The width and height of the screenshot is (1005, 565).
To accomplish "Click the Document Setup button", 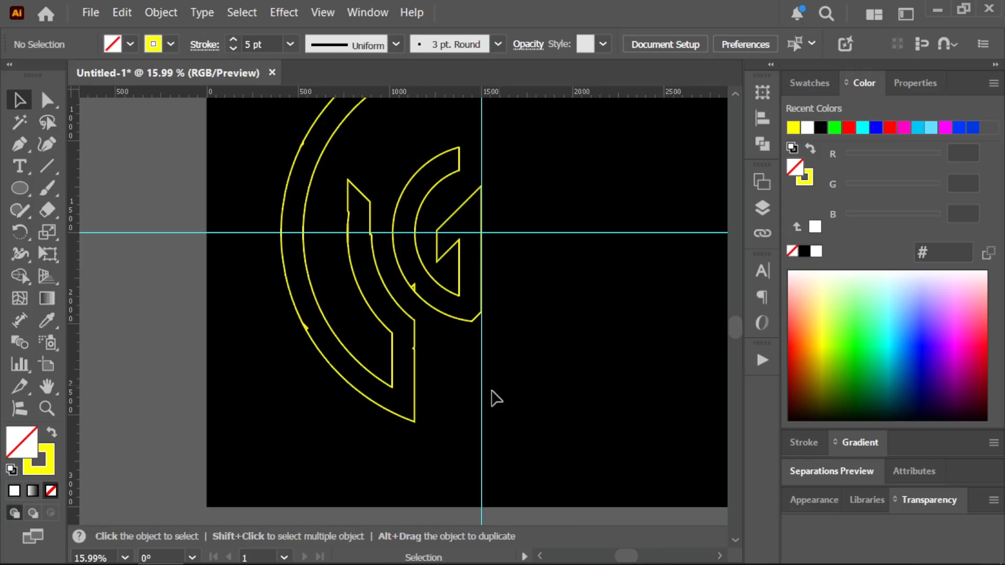I will tap(665, 44).
